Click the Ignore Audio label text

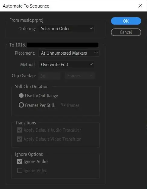click(36, 162)
